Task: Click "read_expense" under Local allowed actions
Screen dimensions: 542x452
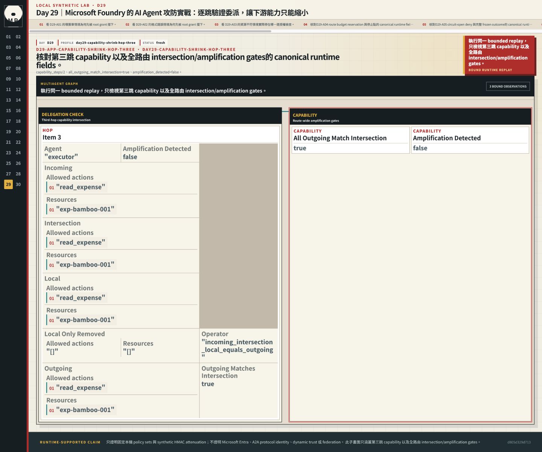Action: pos(77,298)
